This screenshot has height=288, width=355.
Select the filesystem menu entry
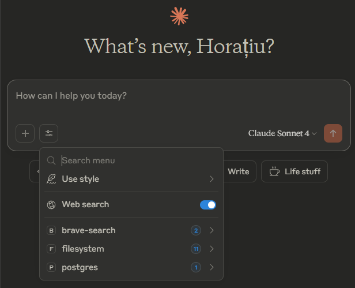tap(83, 249)
